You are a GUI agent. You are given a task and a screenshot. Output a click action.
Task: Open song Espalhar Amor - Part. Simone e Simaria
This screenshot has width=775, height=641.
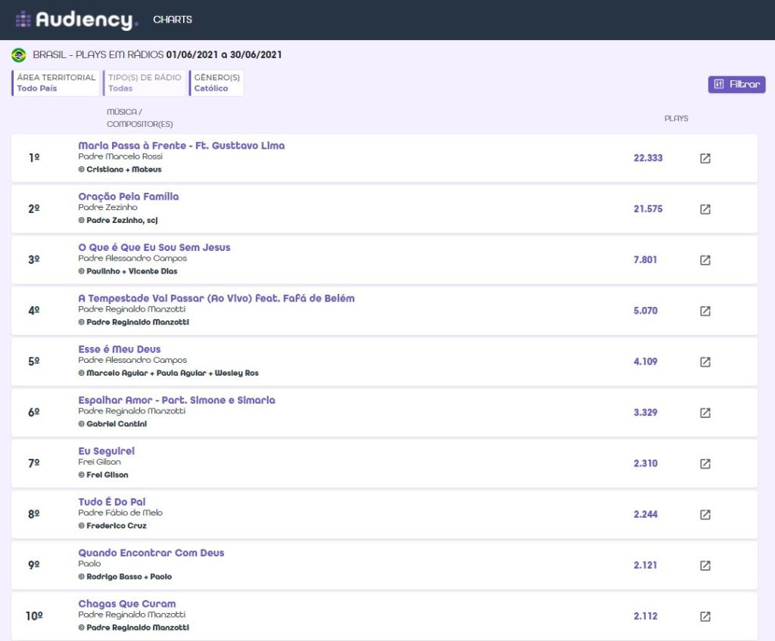coord(176,400)
